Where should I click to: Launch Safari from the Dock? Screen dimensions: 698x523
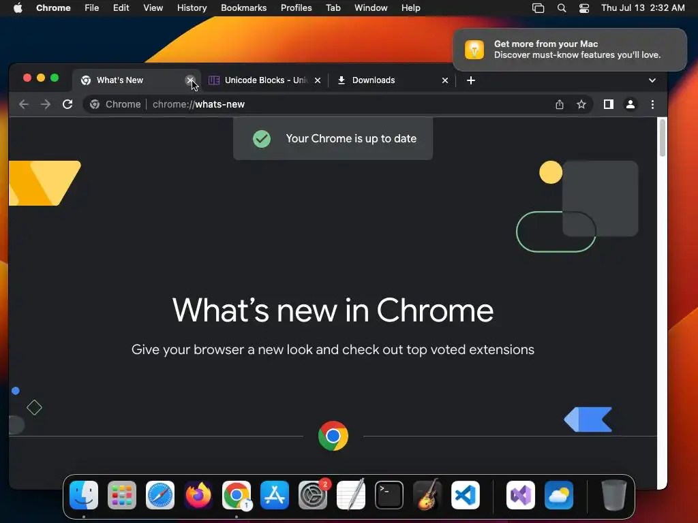160,495
